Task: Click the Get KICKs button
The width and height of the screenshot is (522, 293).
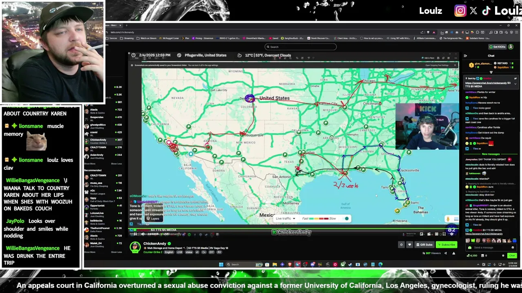Action: pos(498,47)
